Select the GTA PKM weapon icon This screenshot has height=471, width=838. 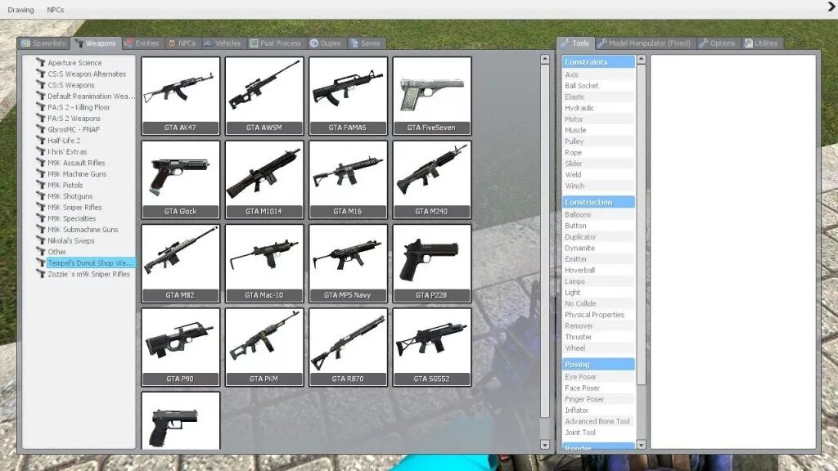tap(264, 347)
